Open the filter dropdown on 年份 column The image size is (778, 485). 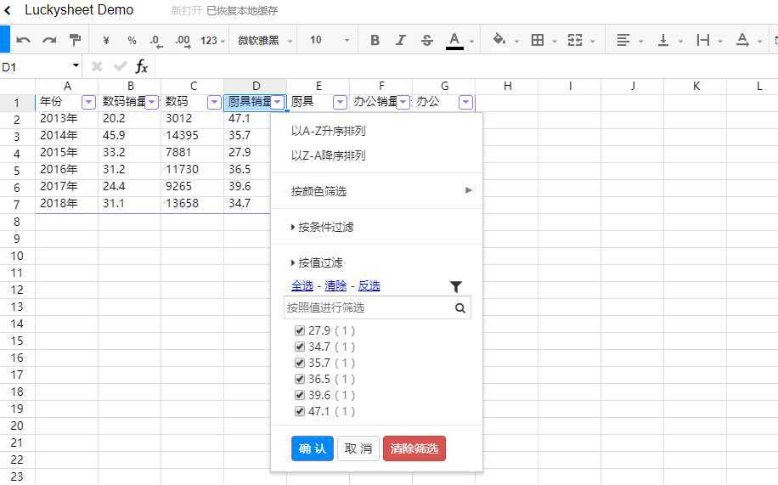tap(88, 102)
